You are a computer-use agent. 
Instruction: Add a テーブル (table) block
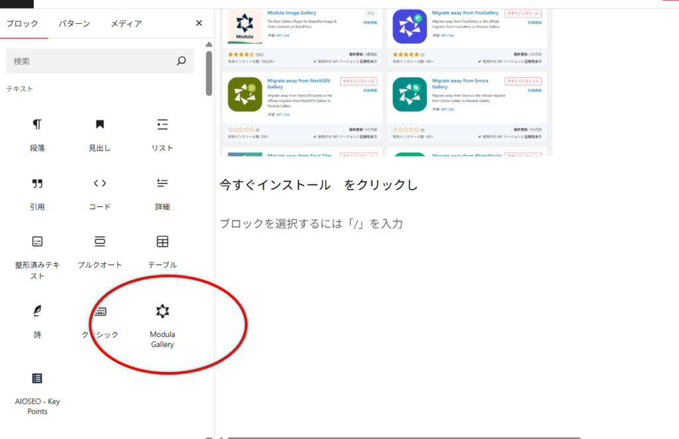(162, 251)
